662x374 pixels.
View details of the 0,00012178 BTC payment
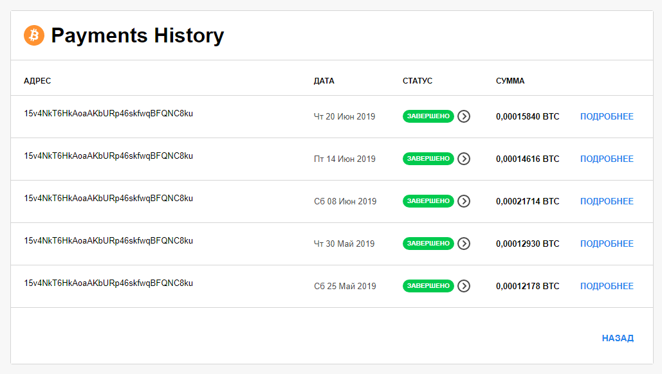tap(607, 286)
